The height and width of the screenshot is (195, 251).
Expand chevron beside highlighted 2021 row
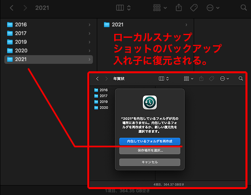(x=89, y=59)
